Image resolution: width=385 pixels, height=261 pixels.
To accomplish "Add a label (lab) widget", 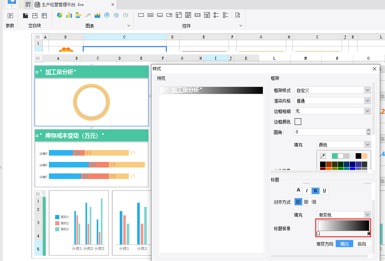I will tap(150, 15).
